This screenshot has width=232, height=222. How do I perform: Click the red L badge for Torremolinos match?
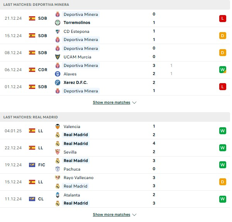click(x=223, y=19)
